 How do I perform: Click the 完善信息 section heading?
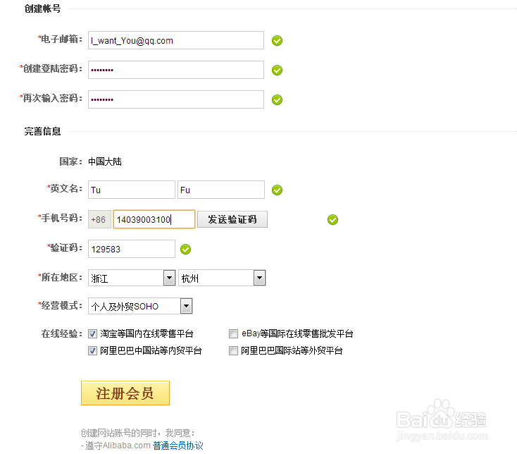42,131
